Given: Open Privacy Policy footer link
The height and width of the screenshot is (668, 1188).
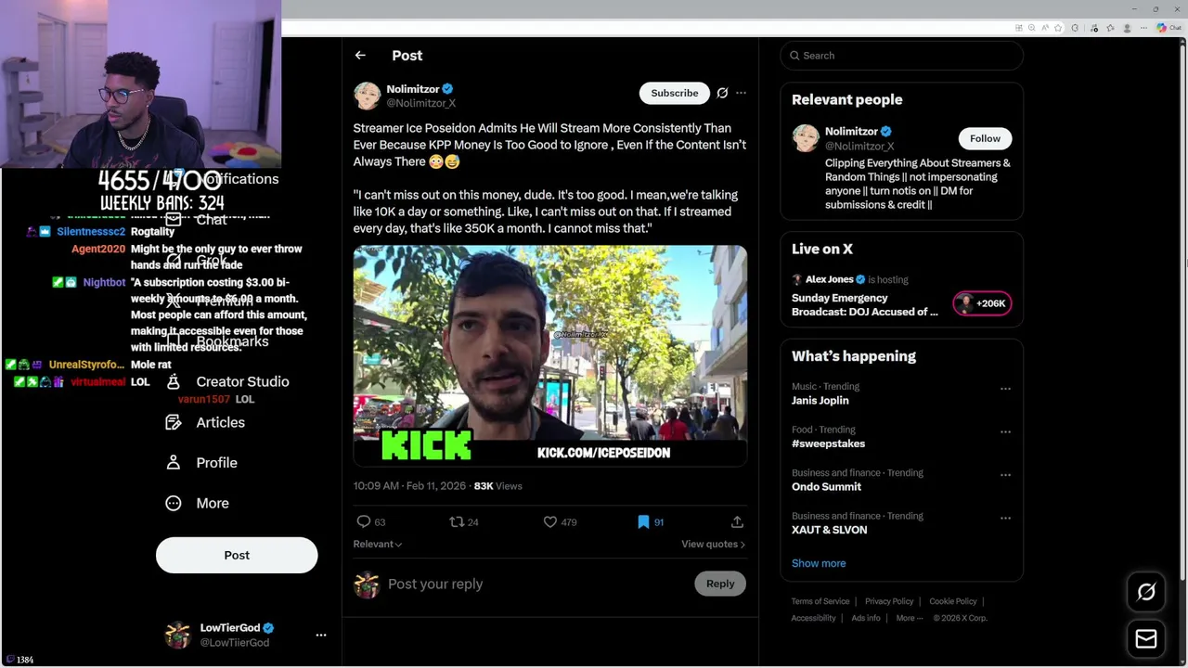Looking at the screenshot, I should [889, 601].
